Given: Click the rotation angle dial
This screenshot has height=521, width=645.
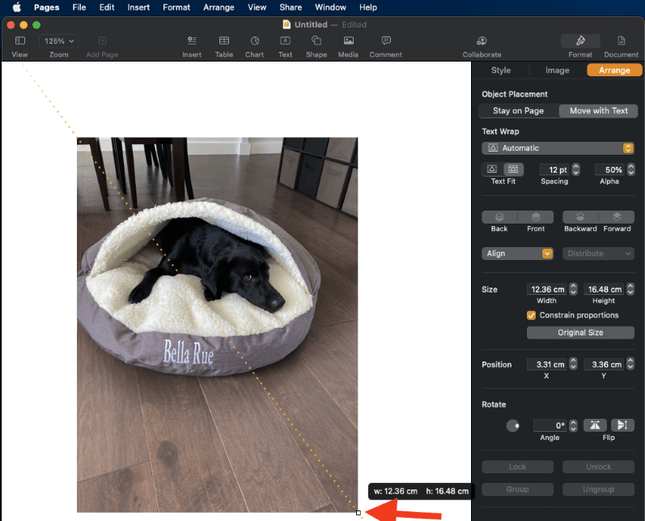Looking at the screenshot, I should (x=512, y=426).
